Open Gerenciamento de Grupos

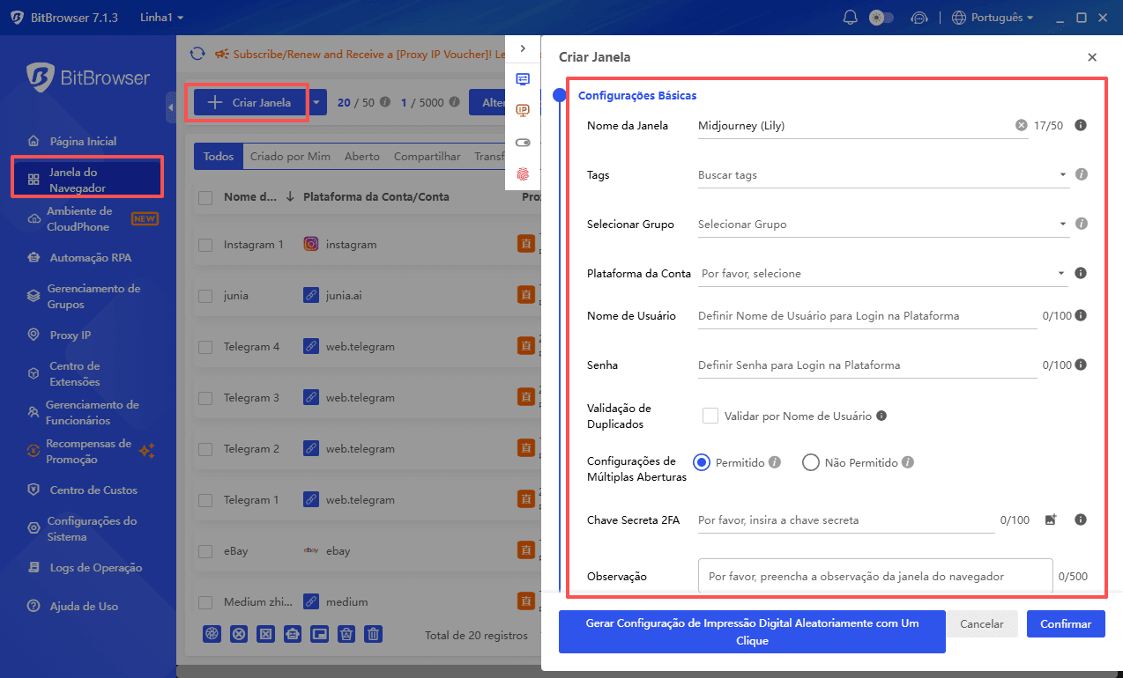(85, 296)
